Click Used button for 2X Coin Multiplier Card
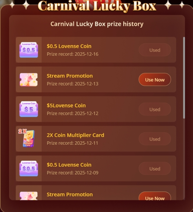 pyautogui.click(x=155, y=139)
